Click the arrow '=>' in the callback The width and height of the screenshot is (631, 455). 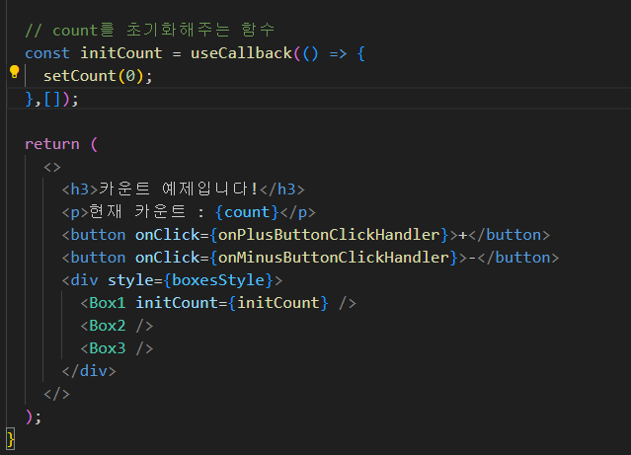click(x=338, y=53)
